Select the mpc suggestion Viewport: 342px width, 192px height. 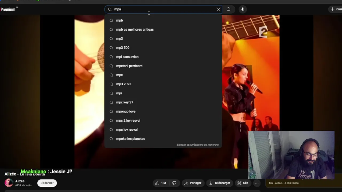coord(163,75)
